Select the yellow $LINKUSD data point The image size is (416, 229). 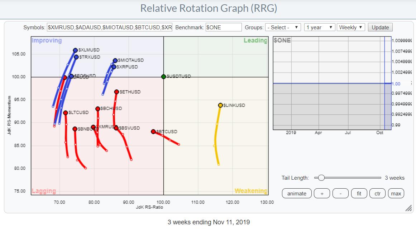tap(220, 105)
